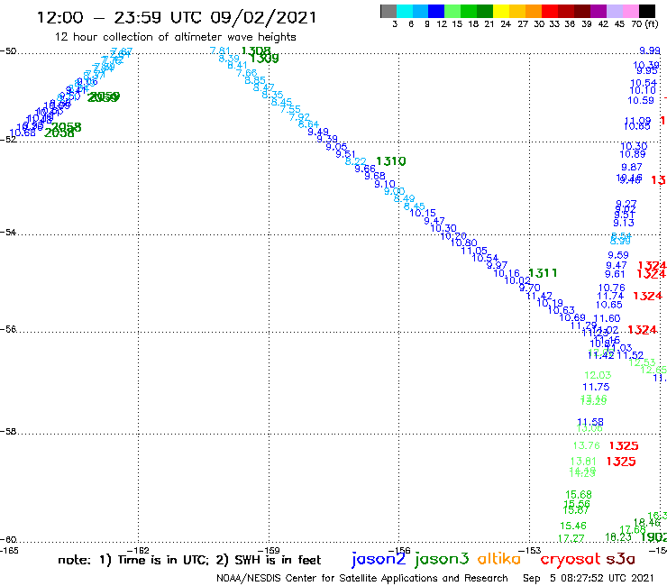667x586 pixels.
Task: Click the wave height value '17.27'
Action: 571,538
